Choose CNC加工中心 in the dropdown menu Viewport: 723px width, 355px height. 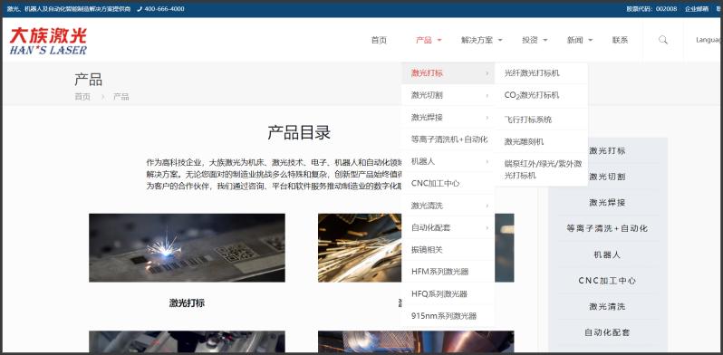448,184
